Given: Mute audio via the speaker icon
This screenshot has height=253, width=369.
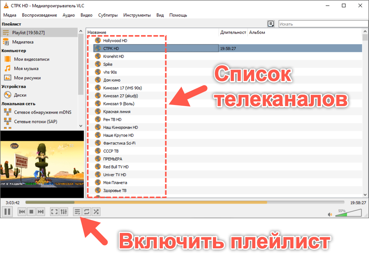Looking at the screenshot, I should point(329,214).
